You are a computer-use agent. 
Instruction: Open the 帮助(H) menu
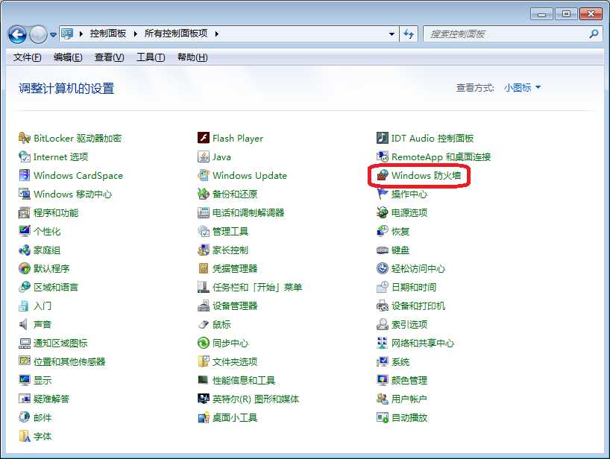pos(192,57)
